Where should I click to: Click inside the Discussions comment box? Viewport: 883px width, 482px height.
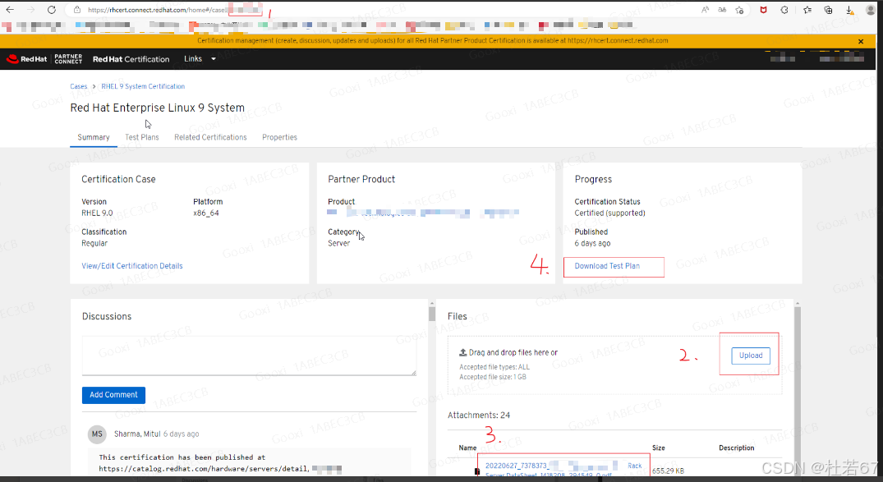tap(249, 356)
